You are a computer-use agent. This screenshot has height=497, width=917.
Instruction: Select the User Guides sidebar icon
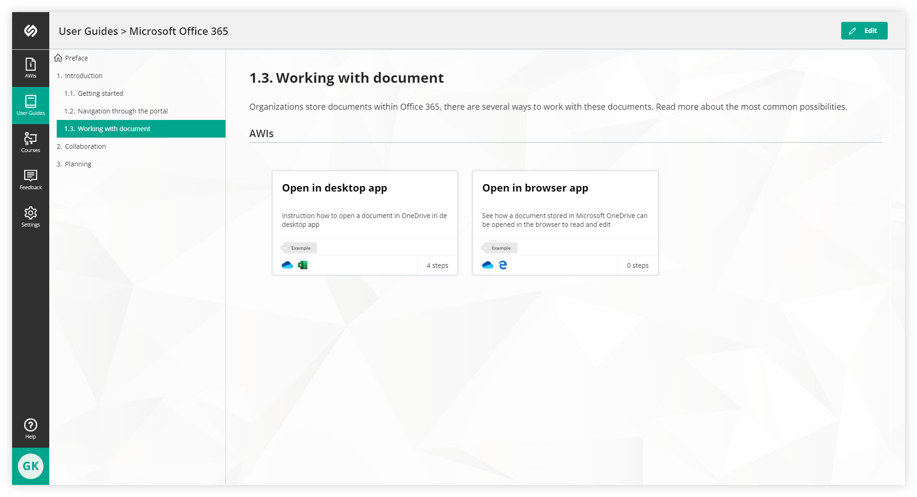(x=30, y=106)
